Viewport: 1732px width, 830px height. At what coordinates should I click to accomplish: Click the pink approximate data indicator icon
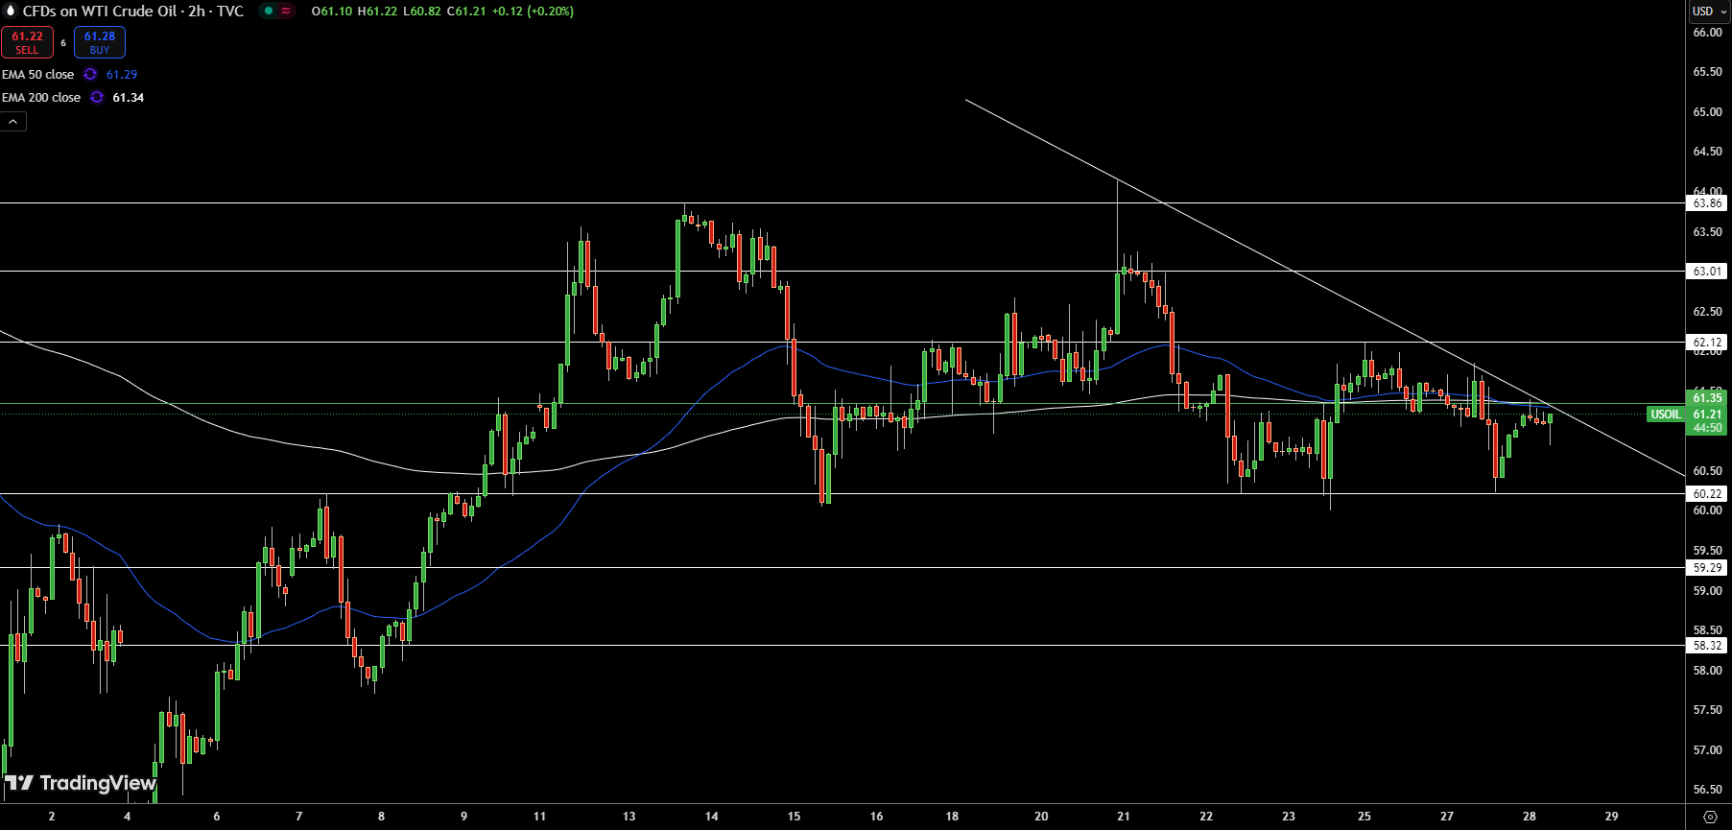coord(286,11)
